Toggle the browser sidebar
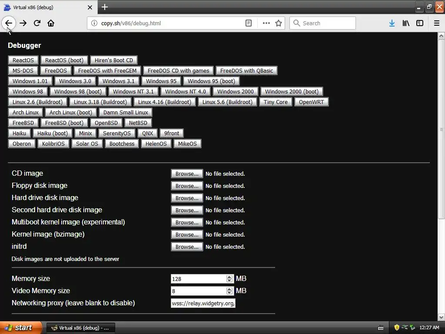This screenshot has height=334, width=445. tap(420, 23)
